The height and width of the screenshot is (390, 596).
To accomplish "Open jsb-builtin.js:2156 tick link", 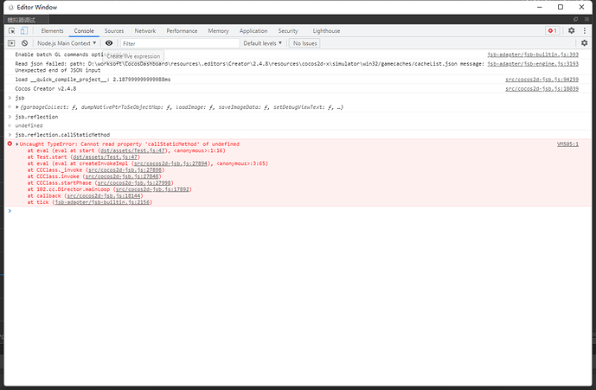I will pos(102,202).
